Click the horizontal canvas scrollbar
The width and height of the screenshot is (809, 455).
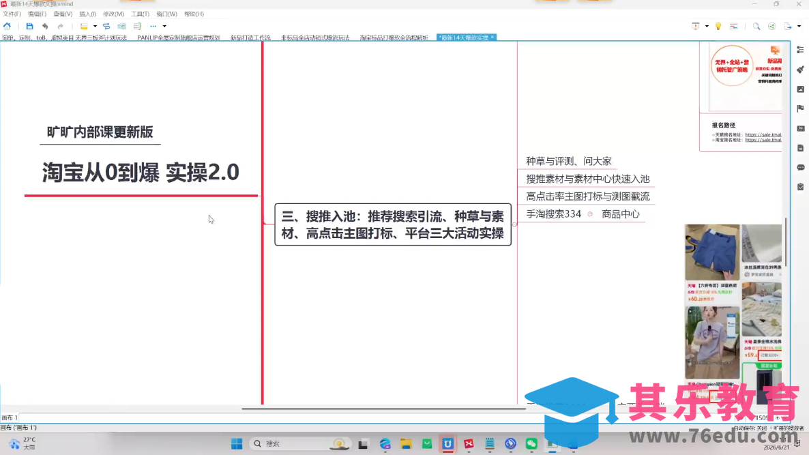click(x=384, y=409)
